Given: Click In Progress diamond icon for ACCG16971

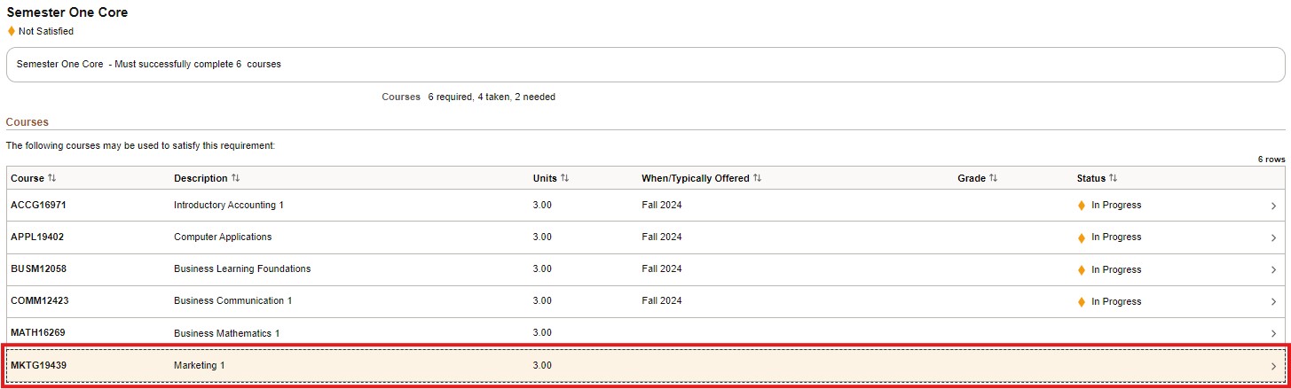Looking at the screenshot, I should (1081, 206).
